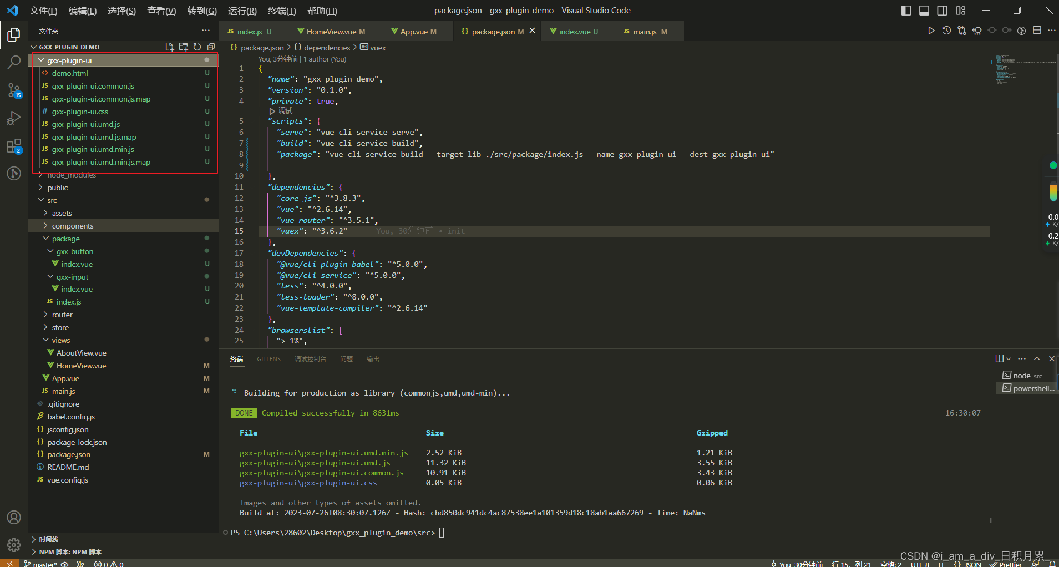Open demo.html in explorer
This screenshot has width=1059, height=567.
click(x=70, y=73)
